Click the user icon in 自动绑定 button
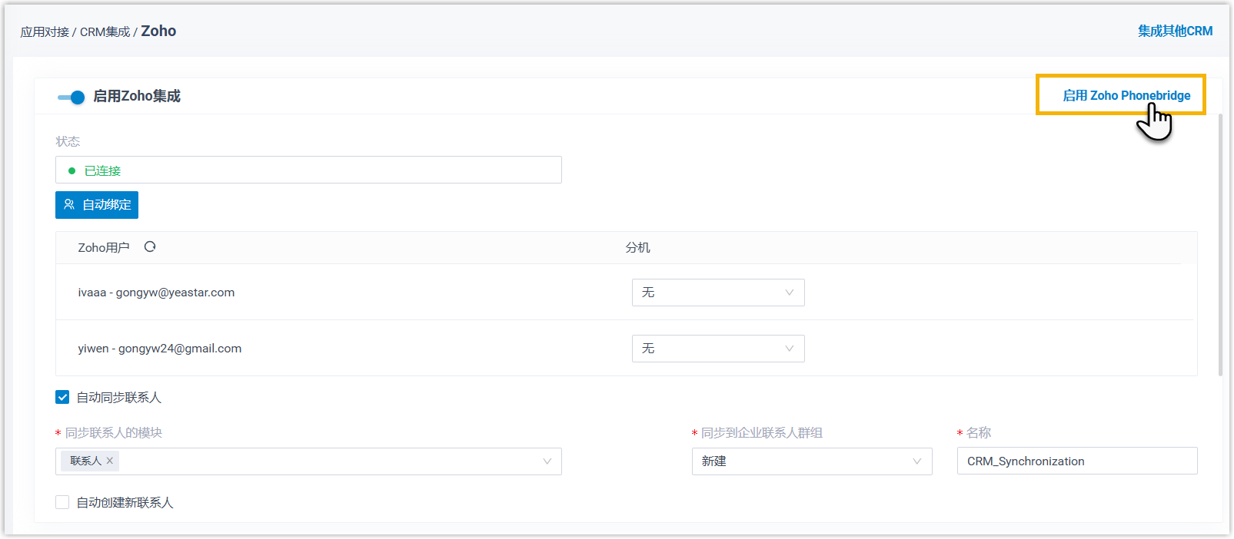1234x539 pixels. point(69,205)
